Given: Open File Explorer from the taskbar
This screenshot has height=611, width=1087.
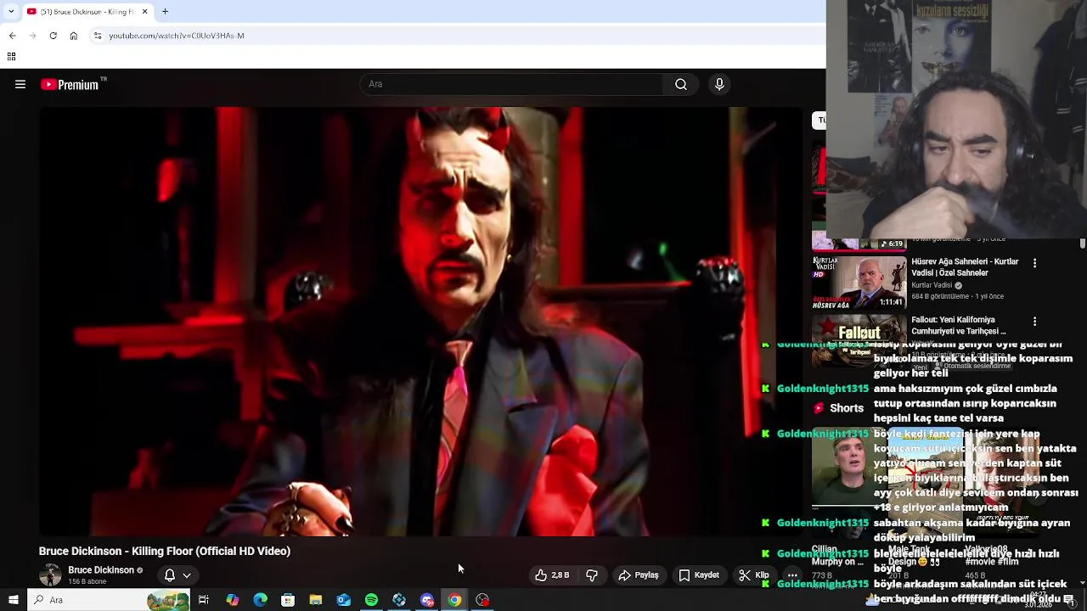Looking at the screenshot, I should click(x=315, y=600).
